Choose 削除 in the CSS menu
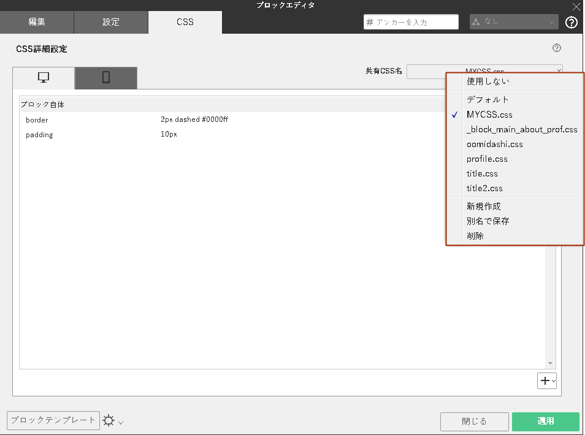 (515, 236)
